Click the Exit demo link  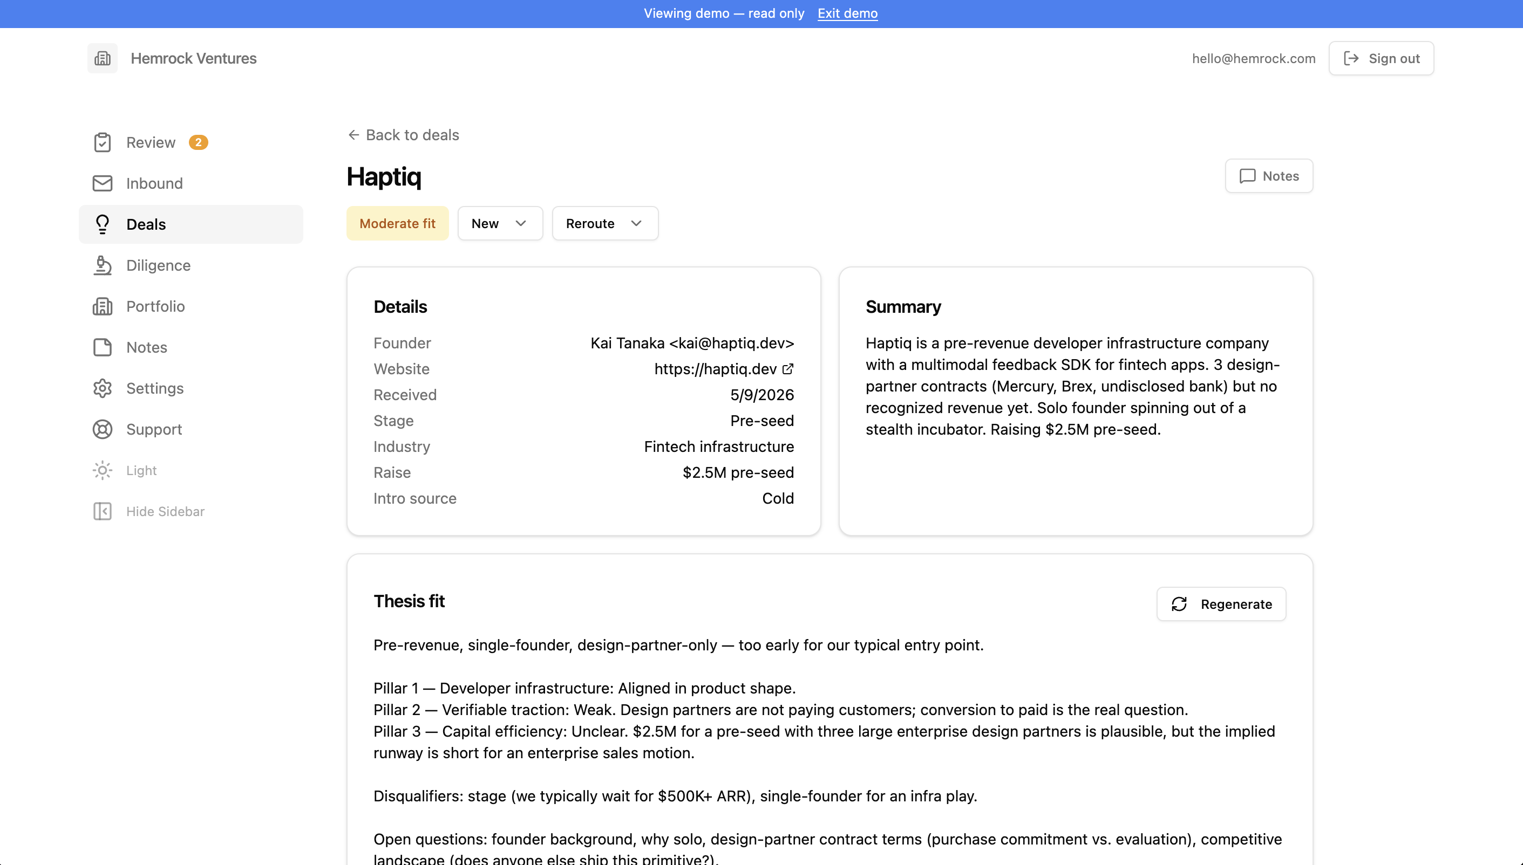click(847, 13)
